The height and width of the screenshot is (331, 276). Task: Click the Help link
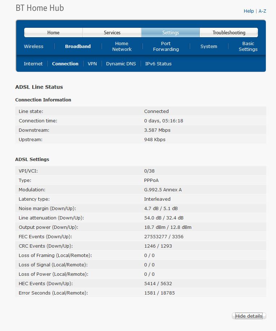(249, 11)
